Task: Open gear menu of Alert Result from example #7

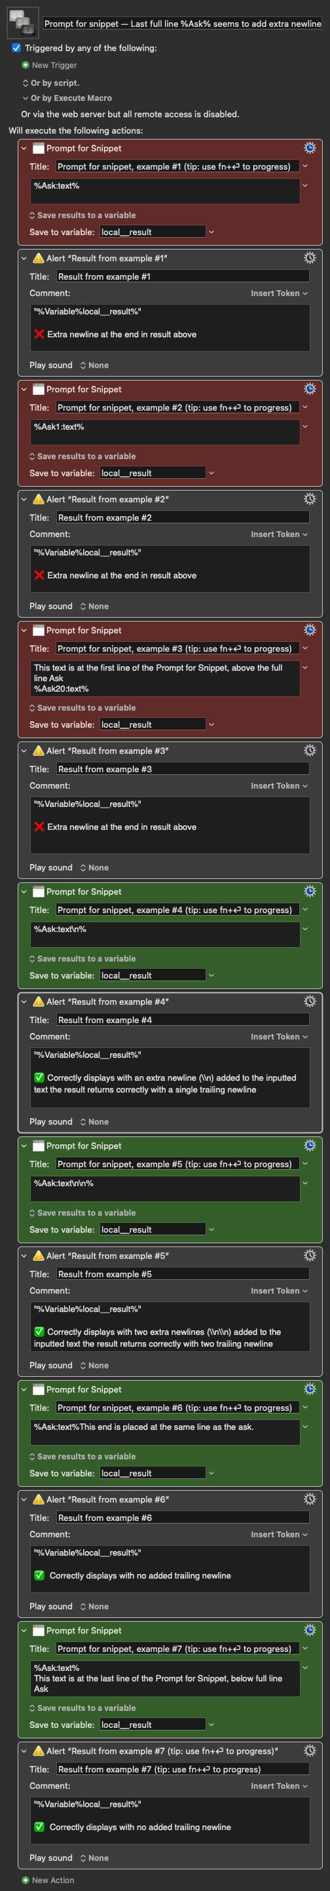Action: [310, 1750]
